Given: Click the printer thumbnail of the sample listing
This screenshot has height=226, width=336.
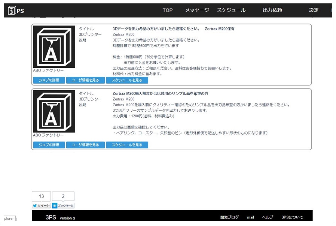Looking at the screenshot, I should [54, 111].
